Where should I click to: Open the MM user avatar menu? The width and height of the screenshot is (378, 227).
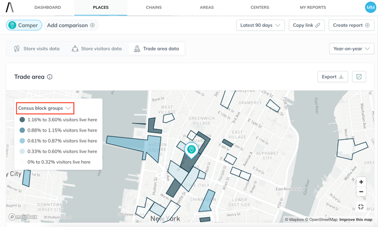click(x=370, y=8)
